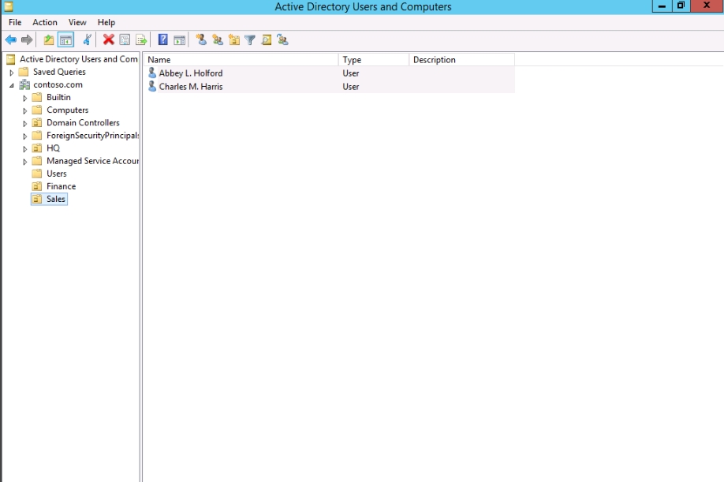Expand the ForeignSecurityPrincipals container

[x=25, y=136]
